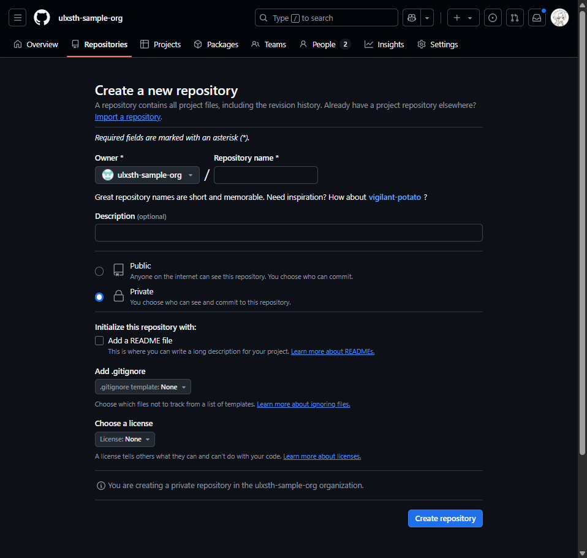Use suggested name vigilant-potato
The height and width of the screenshot is (558, 587).
tap(395, 197)
